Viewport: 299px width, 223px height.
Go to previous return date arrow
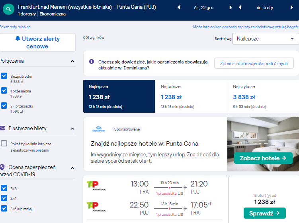[240, 8]
